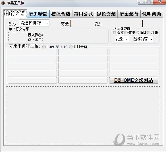Open the 暗黑精髓 tab
Viewport: 166px width, 152px height.
(38, 14)
